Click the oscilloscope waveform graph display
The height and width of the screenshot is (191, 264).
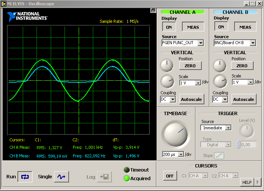click(x=78, y=80)
